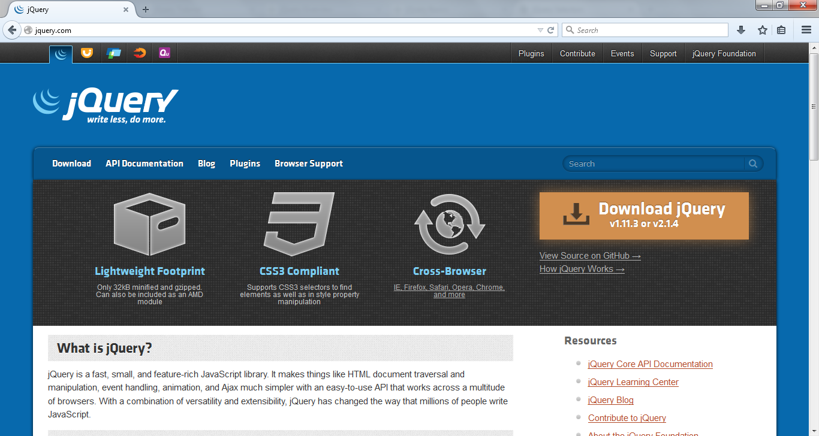Select the QUnit project icon
The height and width of the screenshot is (436, 819).
pos(165,53)
